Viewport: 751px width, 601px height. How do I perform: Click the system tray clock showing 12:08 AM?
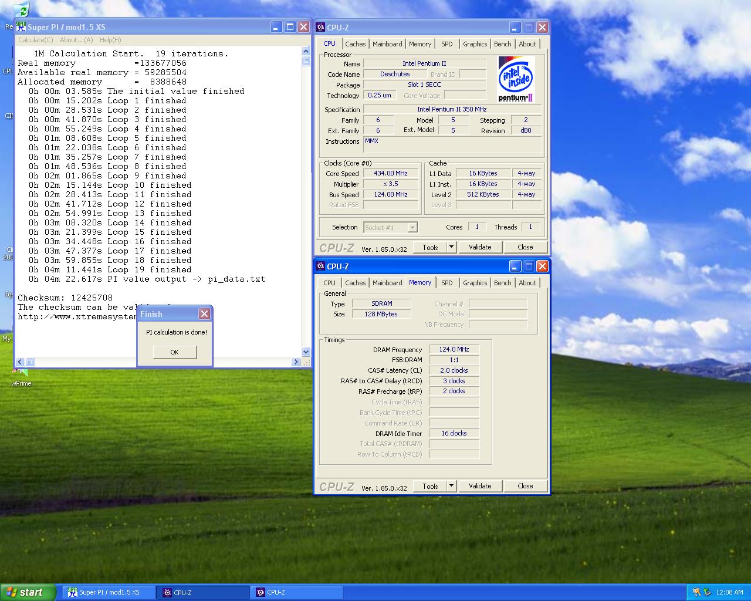click(729, 592)
